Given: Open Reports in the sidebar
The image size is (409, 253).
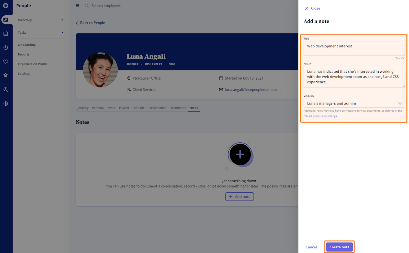Looking at the screenshot, I should 24,54.
